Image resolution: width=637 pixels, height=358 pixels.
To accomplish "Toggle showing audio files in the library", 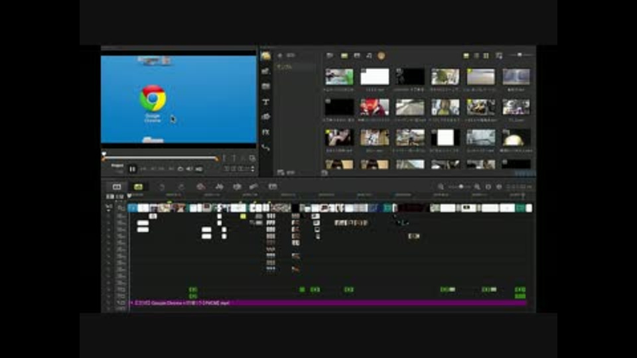I will click(x=369, y=56).
